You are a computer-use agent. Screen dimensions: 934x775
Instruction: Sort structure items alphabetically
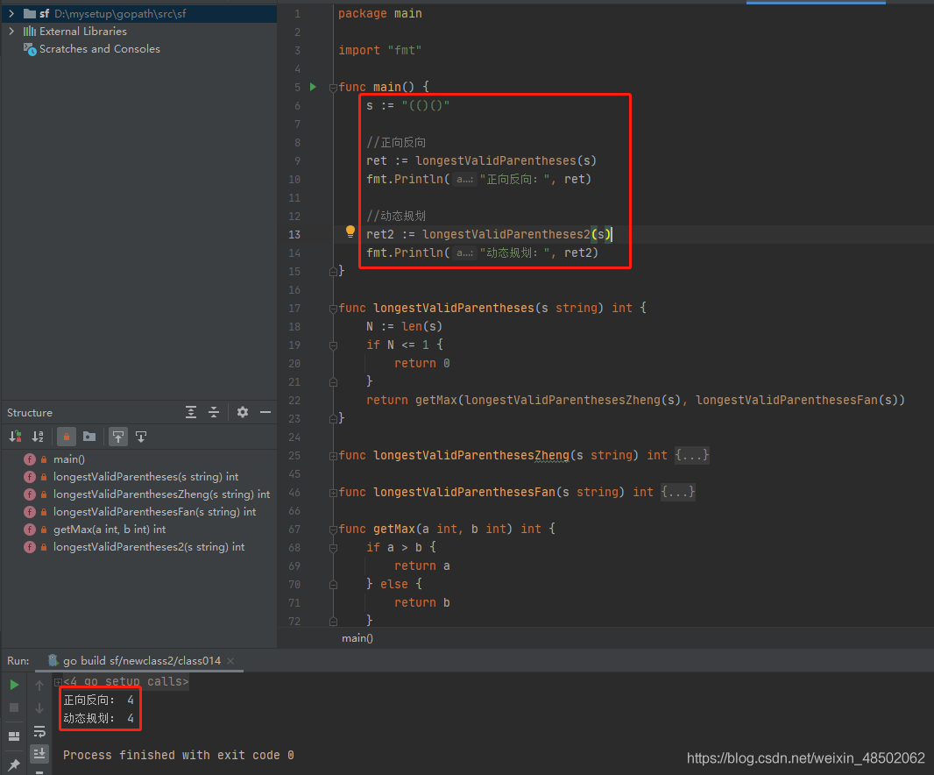38,436
